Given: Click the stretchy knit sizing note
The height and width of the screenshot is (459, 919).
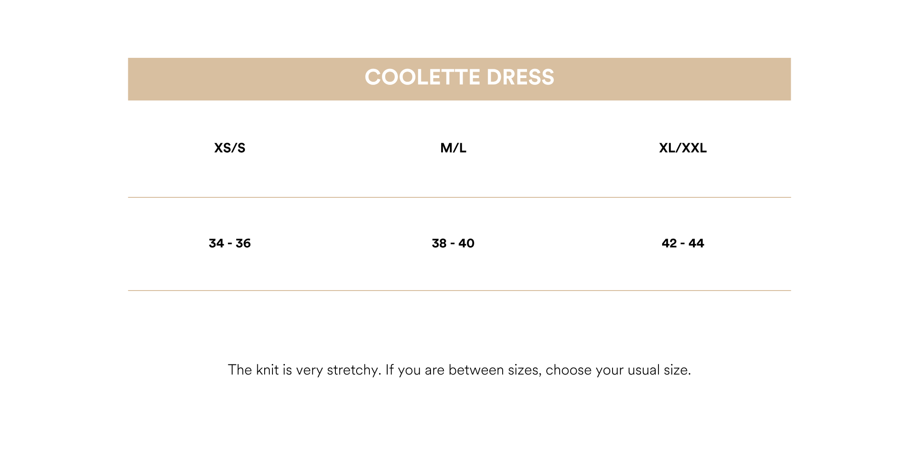Looking at the screenshot, I should click(459, 370).
